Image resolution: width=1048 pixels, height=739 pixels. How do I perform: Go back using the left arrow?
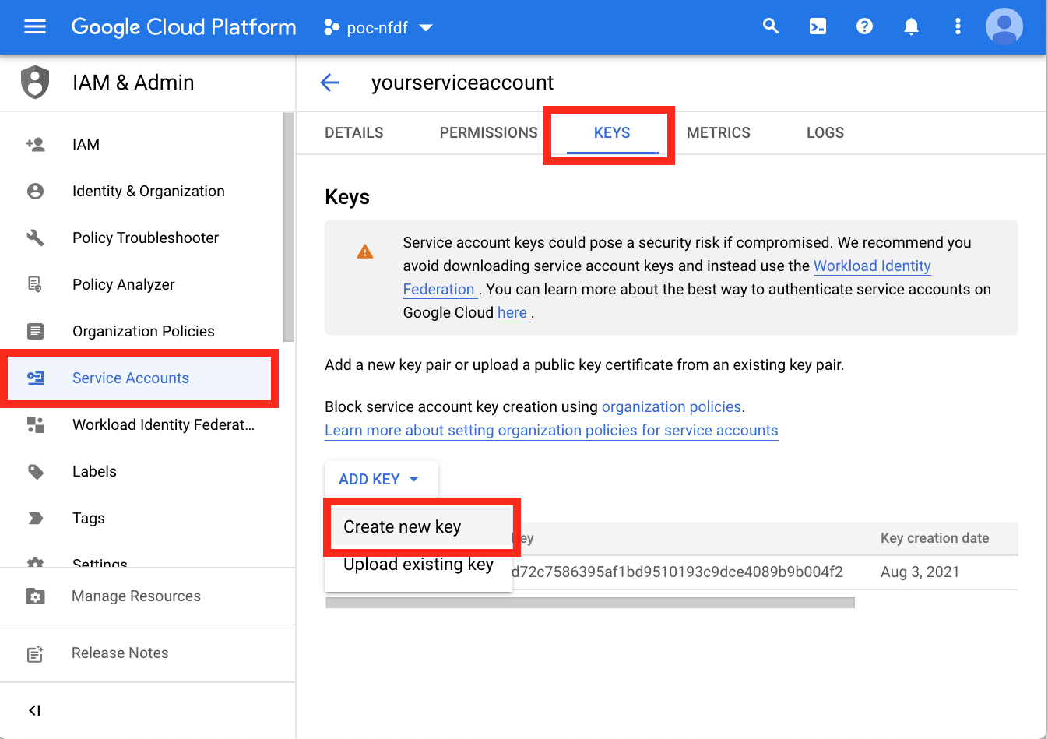click(330, 83)
